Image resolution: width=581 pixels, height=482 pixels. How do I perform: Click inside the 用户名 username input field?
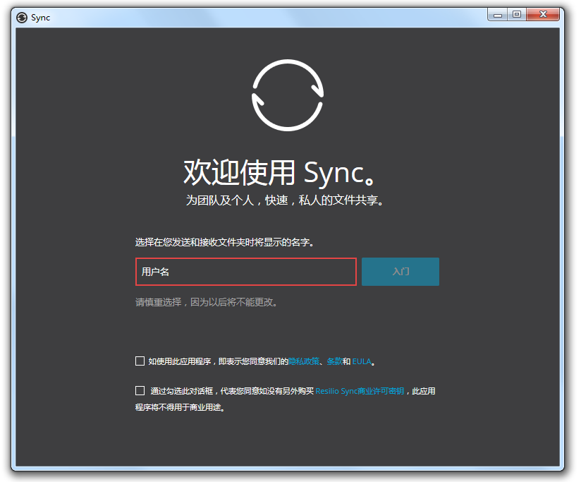coord(245,272)
